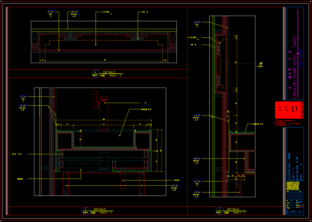Select the level marker symbol right of detail J

click(261, 64)
